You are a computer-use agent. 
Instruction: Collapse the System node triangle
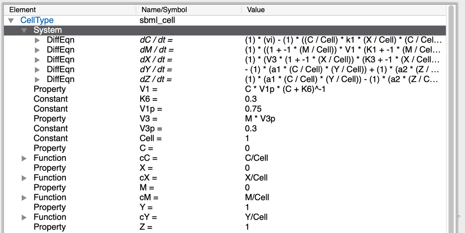point(25,30)
